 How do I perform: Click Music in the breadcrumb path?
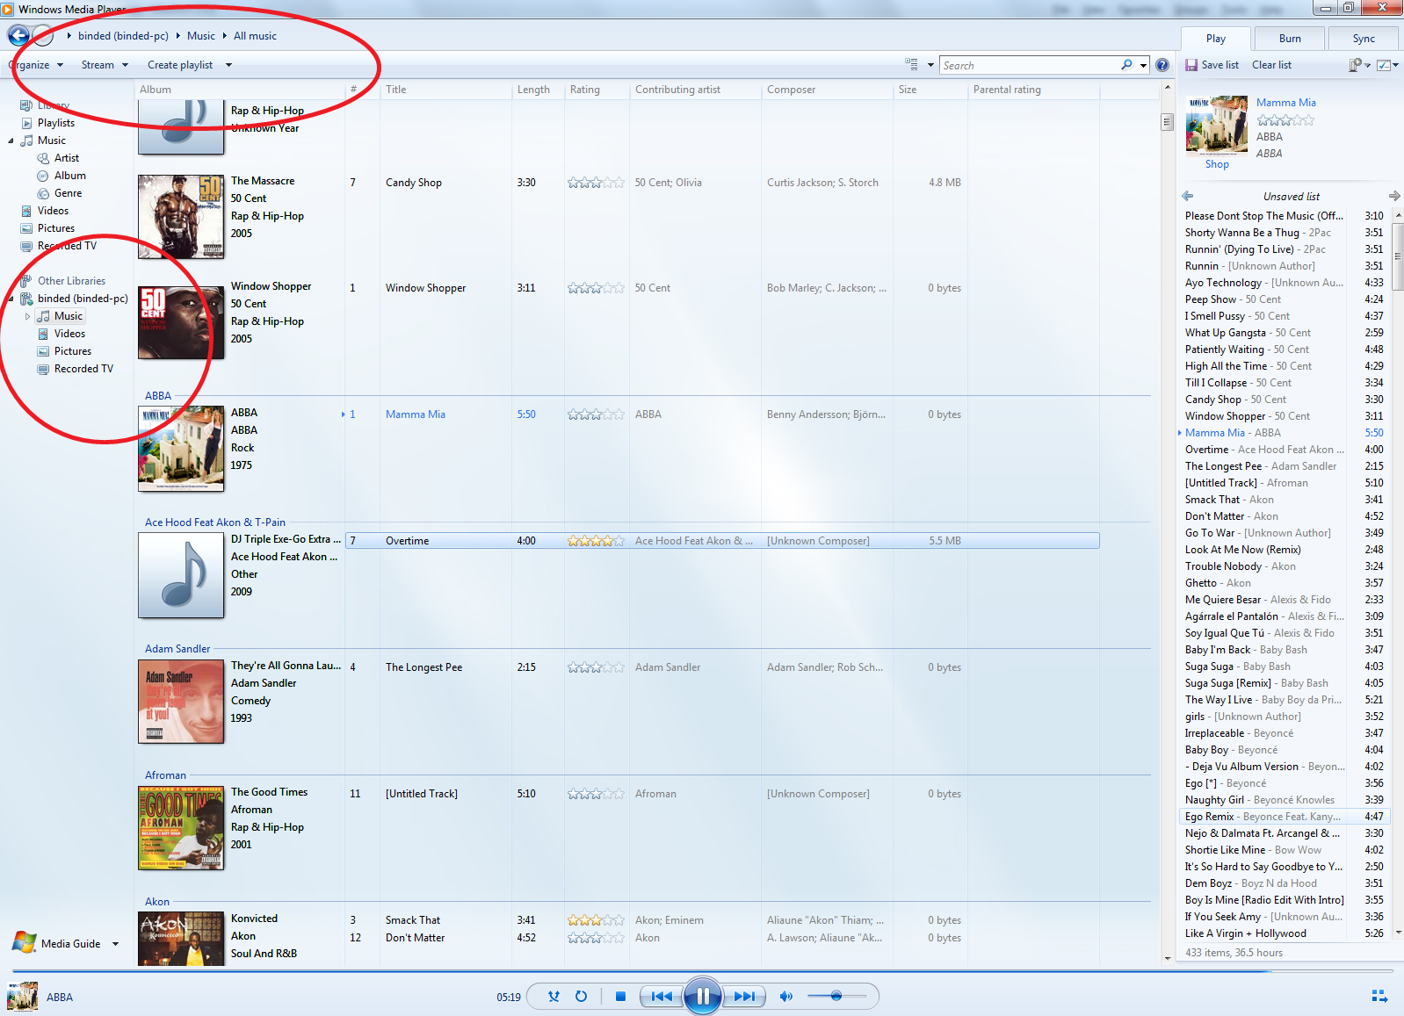click(201, 36)
